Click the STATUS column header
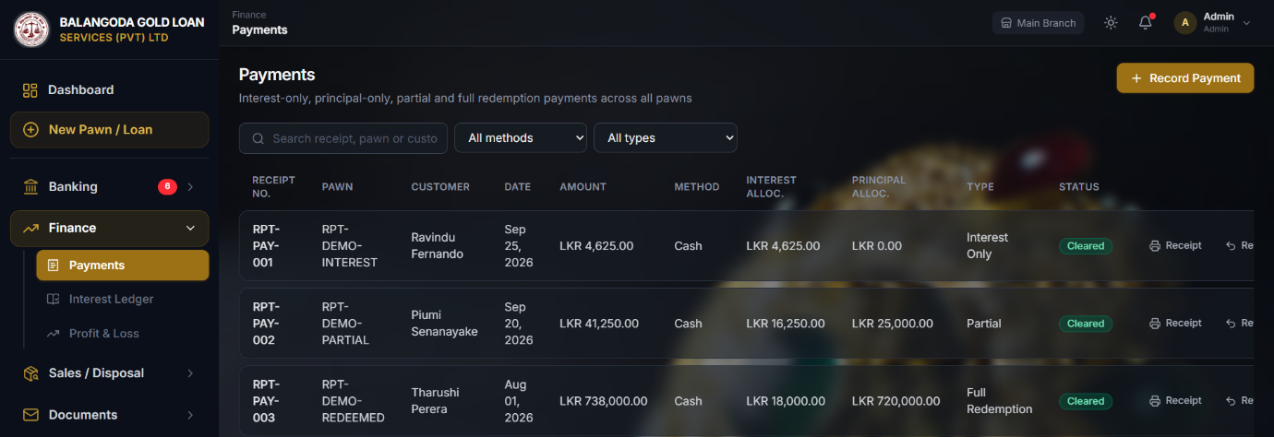The width and height of the screenshot is (1274, 437). [1079, 187]
